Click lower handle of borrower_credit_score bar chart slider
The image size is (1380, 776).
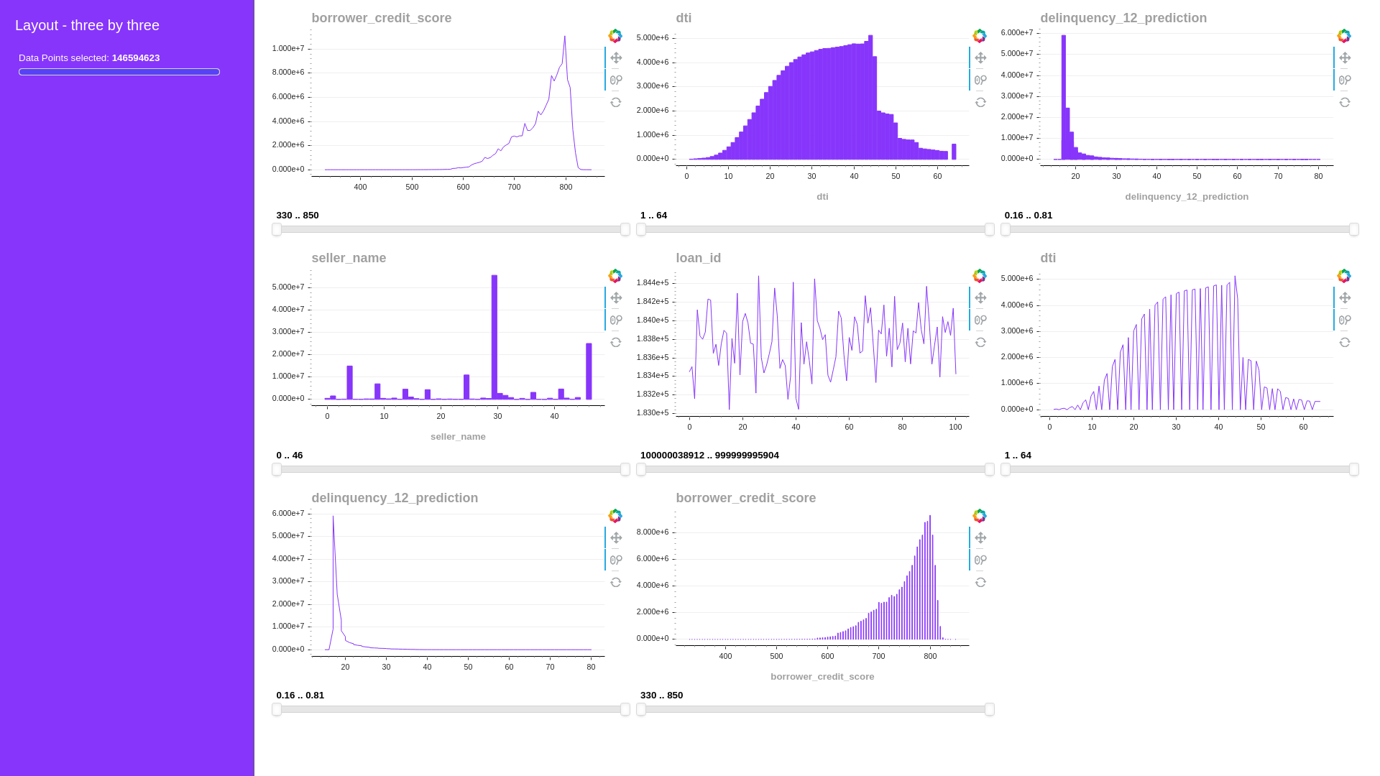click(641, 709)
